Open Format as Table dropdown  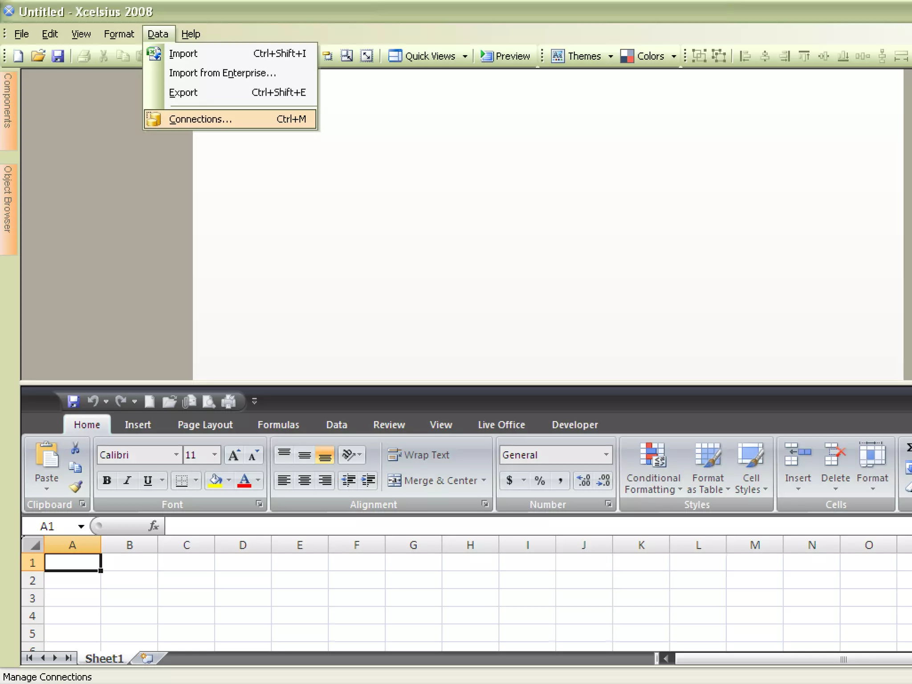coord(708,468)
